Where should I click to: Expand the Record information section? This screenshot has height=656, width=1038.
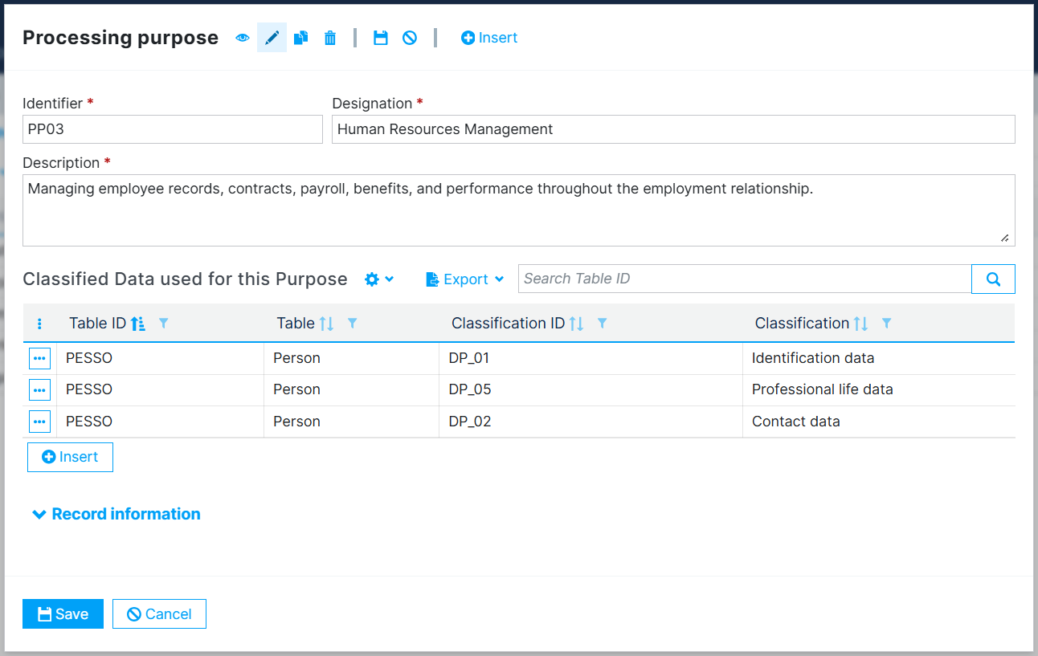click(x=116, y=514)
